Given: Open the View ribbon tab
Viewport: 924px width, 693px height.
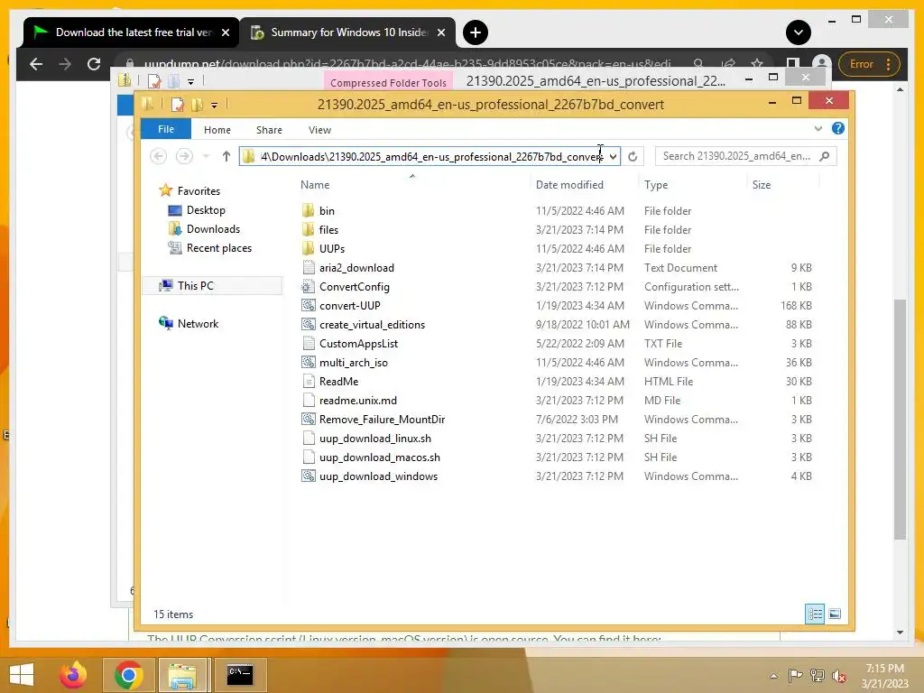Looking at the screenshot, I should [319, 130].
